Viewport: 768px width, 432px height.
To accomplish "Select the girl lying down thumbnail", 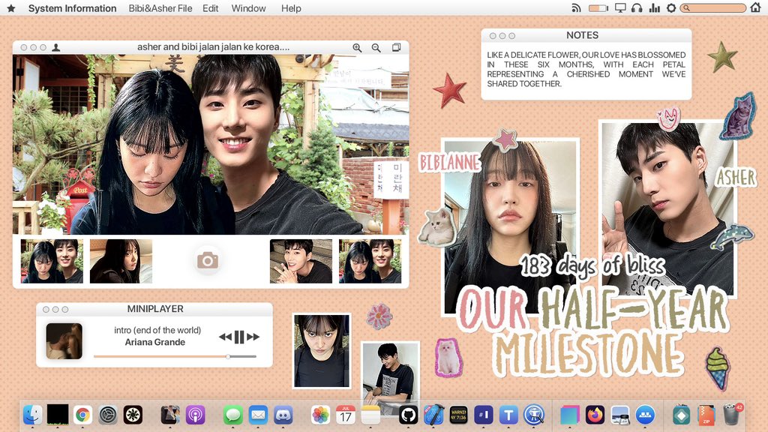I will coord(121,261).
